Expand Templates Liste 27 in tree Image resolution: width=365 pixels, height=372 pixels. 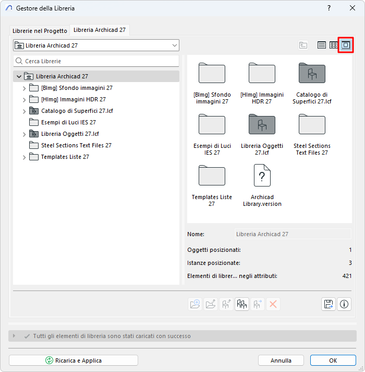click(24, 157)
